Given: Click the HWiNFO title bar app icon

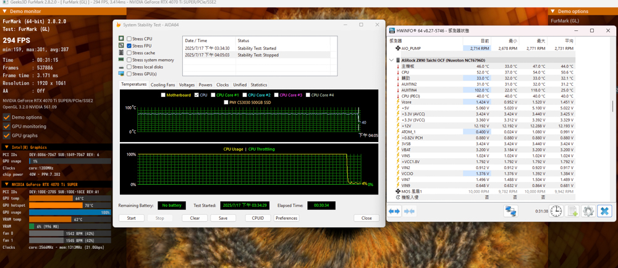Looking at the screenshot, I should [x=391, y=31].
